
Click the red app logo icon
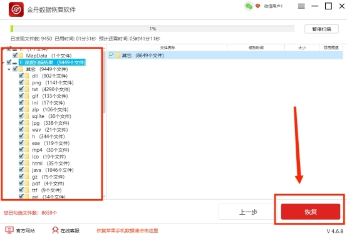pos(16,9)
